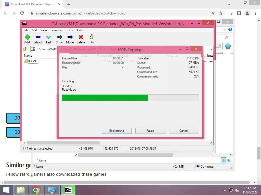Open Chrome profile icon
This screenshot has height=195, width=261.
[x=247, y=13]
